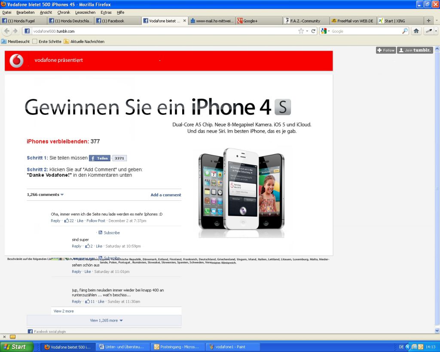
Task: Like the 'sehen schön aus' comment
Action: tap(88, 272)
